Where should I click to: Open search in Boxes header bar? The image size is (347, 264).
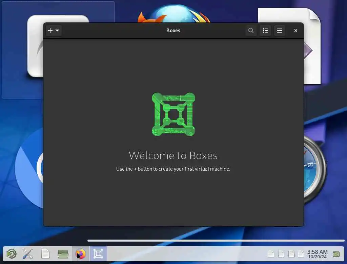coord(251,30)
